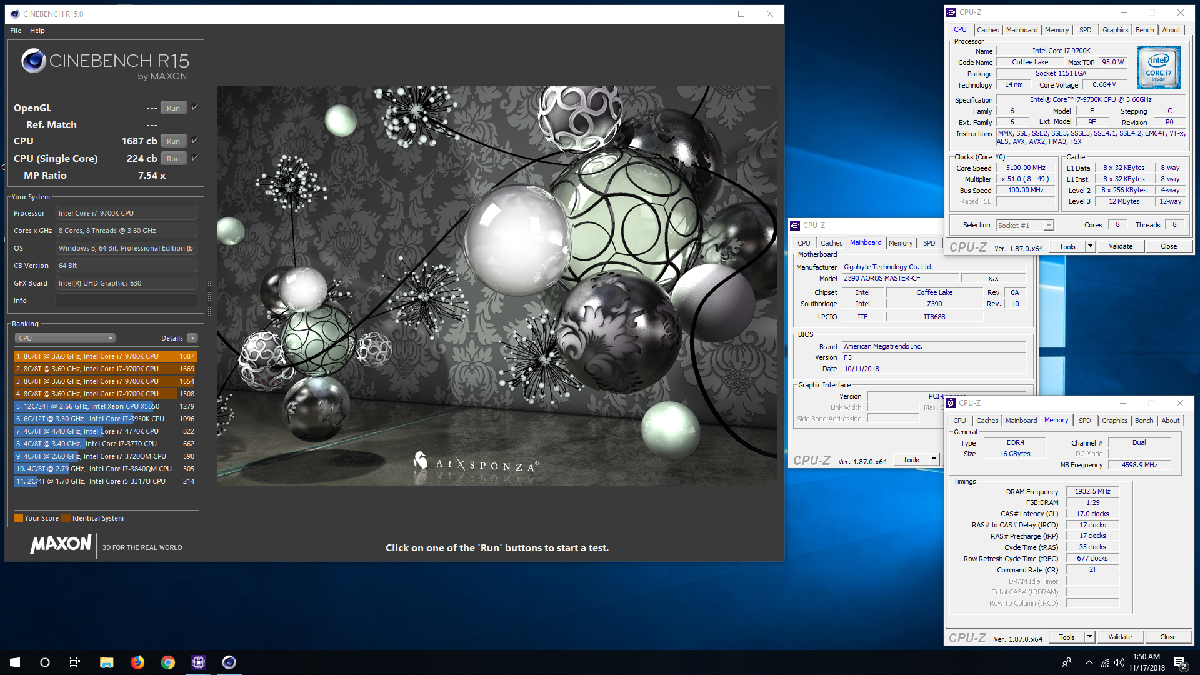This screenshot has width=1200, height=675.
Task: Open Tools dropdown arrow in Mainboard CPU-Z
Action: (x=934, y=460)
